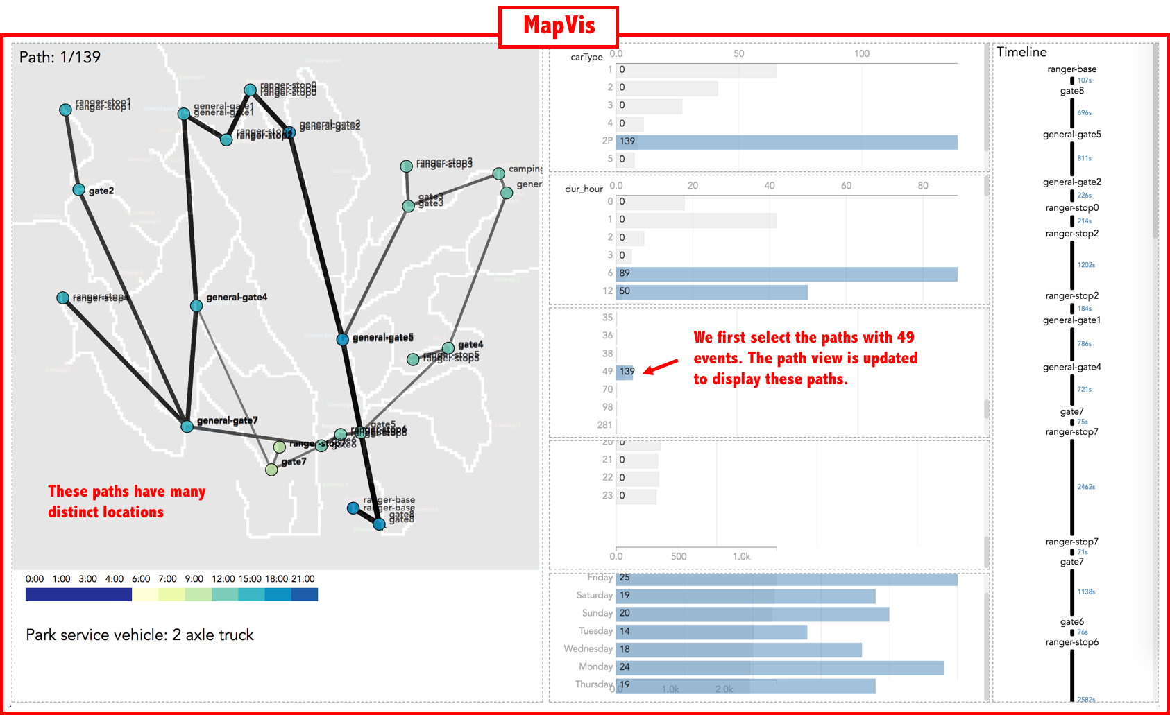Screen dimensions: 1170x715
Task: Select the 49 events bar
Action: point(625,372)
